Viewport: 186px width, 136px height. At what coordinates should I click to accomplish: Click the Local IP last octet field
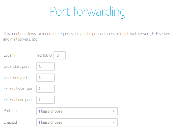pyautogui.click(x=60, y=55)
